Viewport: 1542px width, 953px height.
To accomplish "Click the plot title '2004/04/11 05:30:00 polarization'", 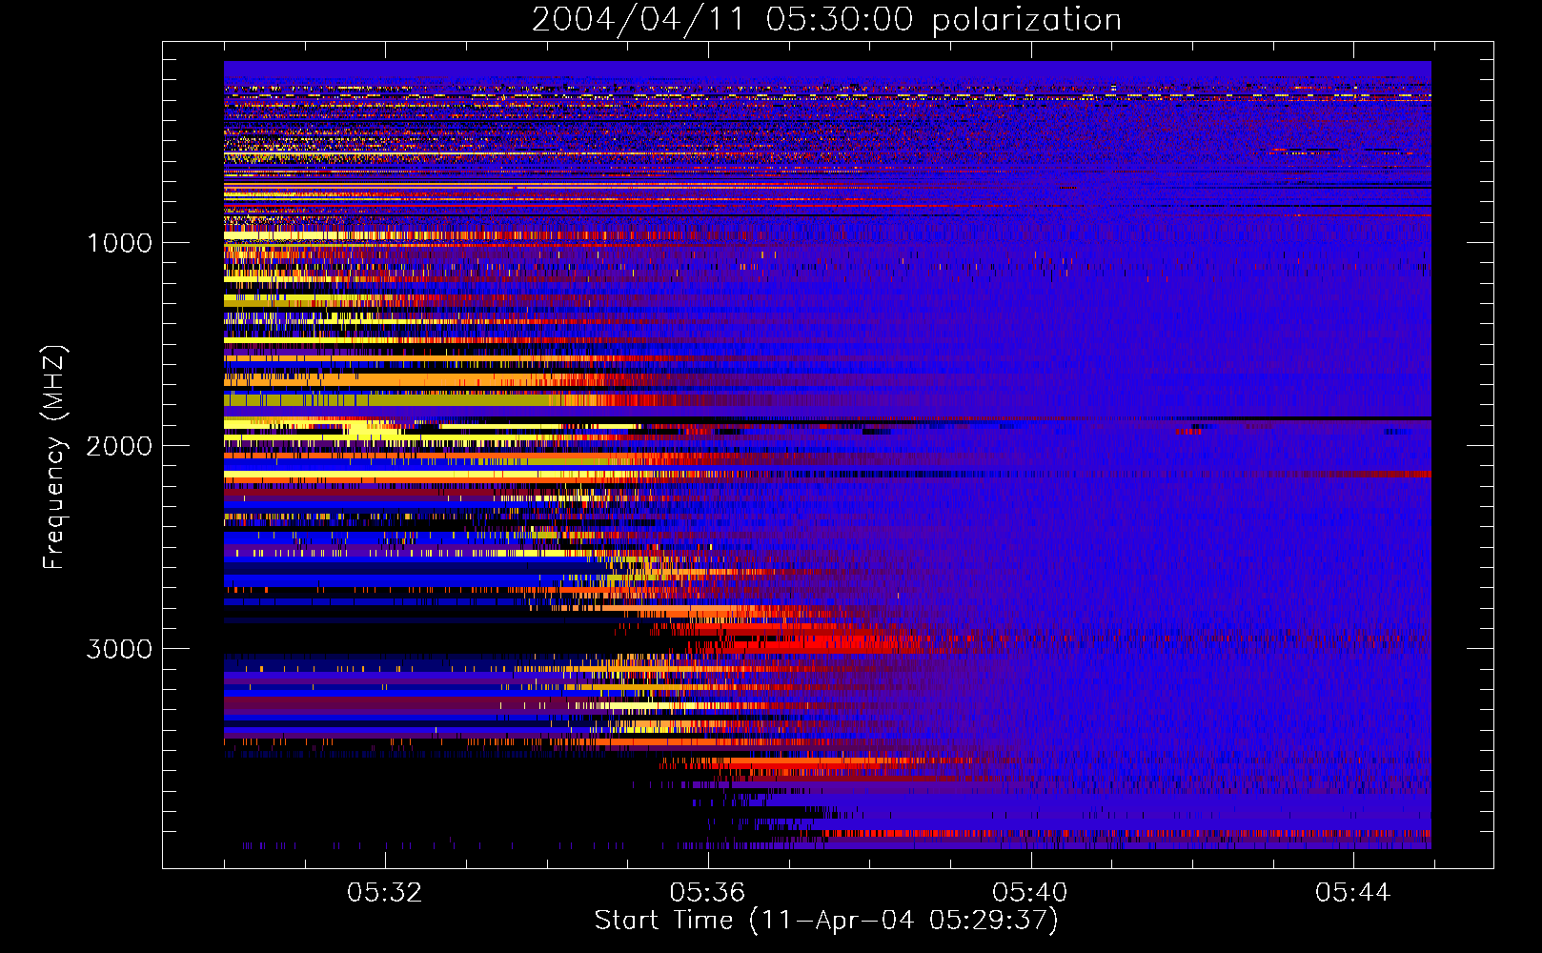I will (826, 20).
